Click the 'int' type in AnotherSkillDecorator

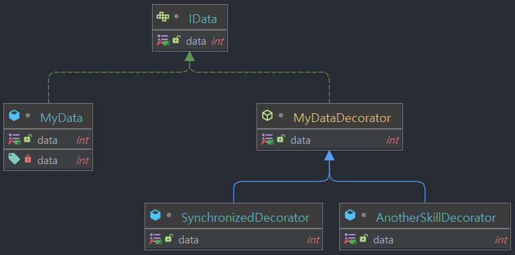tap(501, 240)
